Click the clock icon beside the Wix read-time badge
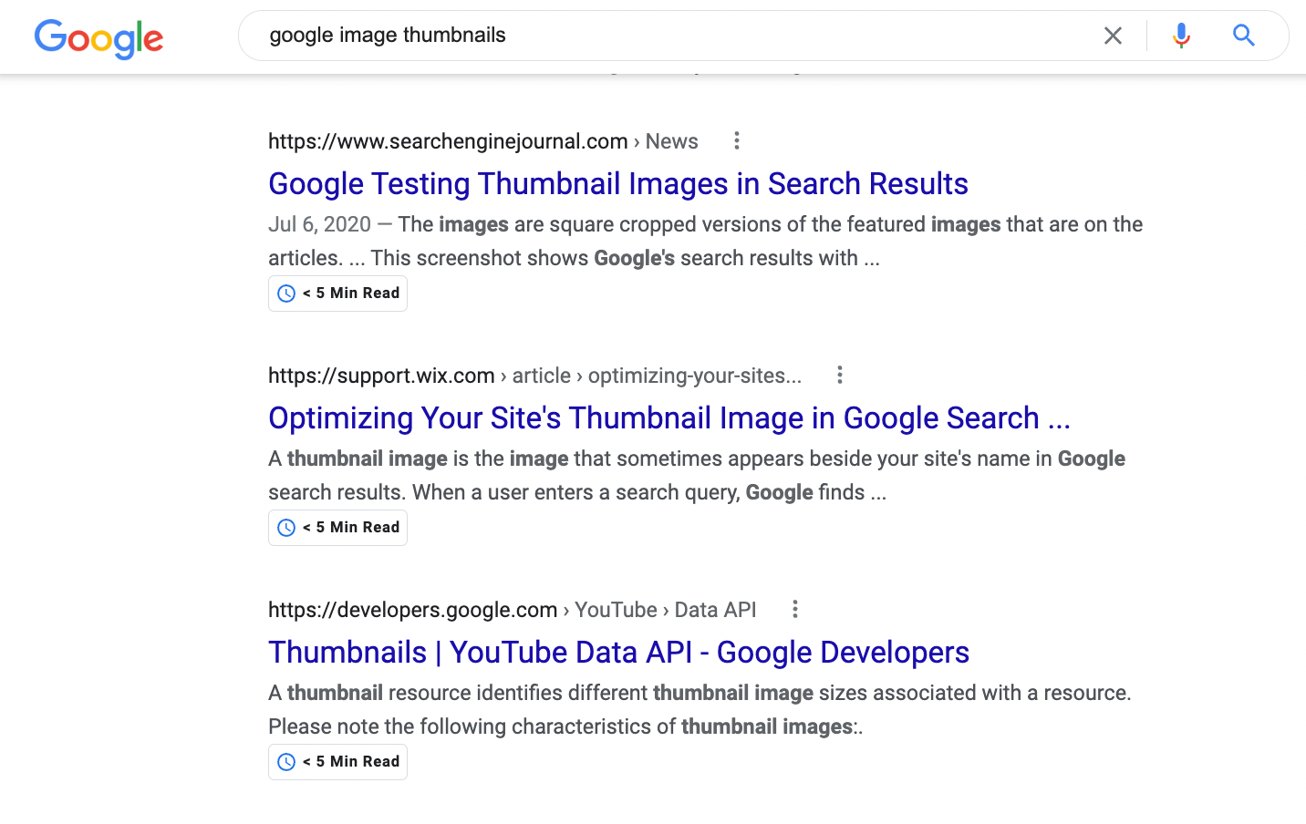This screenshot has height=824, width=1306. click(x=285, y=527)
